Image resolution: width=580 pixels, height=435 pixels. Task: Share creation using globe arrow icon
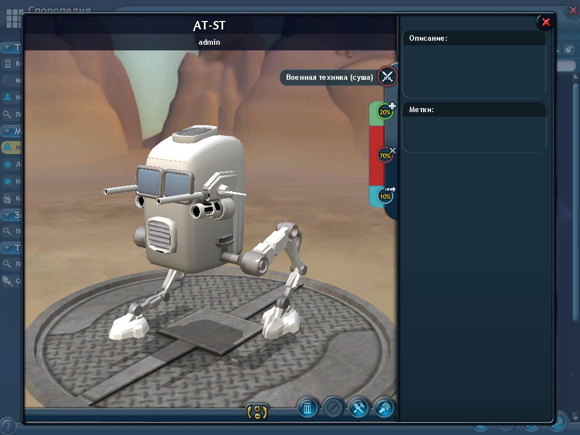point(384,408)
